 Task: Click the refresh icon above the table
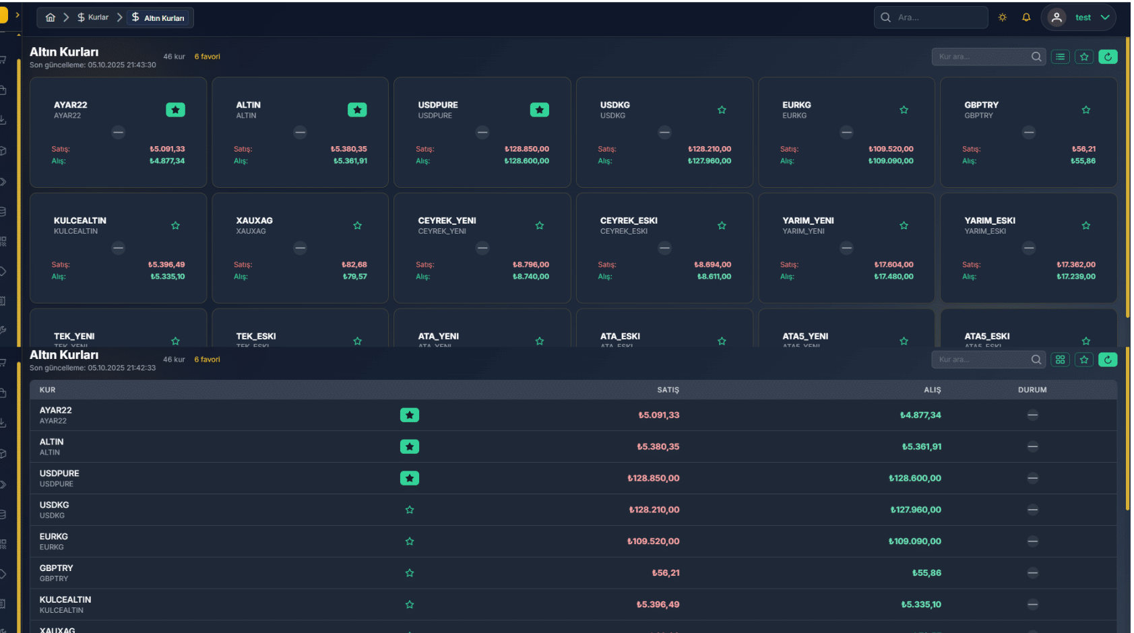point(1108,360)
